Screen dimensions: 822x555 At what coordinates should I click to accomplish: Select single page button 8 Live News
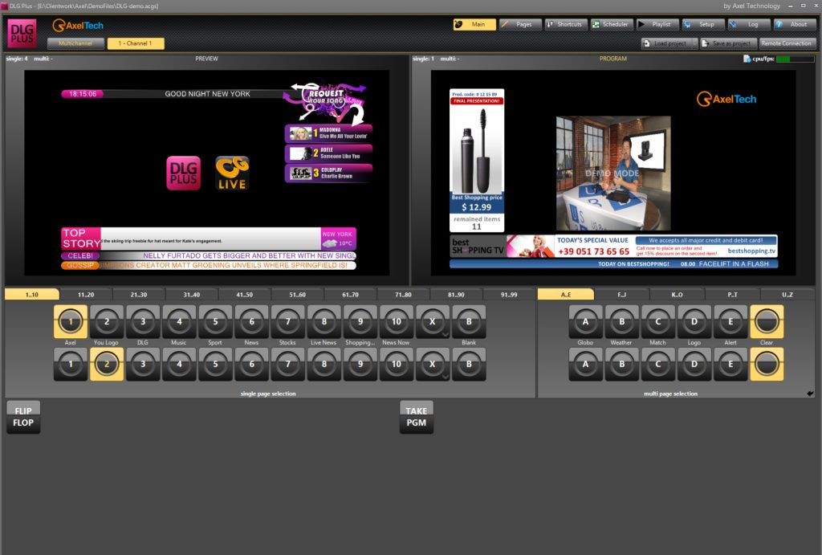point(324,321)
